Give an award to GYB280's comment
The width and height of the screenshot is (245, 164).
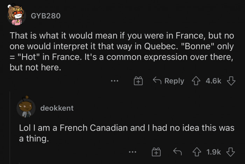point(138,81)
